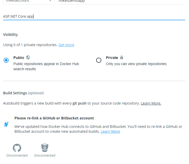
Task: Click the "Please re-link a GitHub or Bitbucket account" heading
Action: tap(54, 118)
